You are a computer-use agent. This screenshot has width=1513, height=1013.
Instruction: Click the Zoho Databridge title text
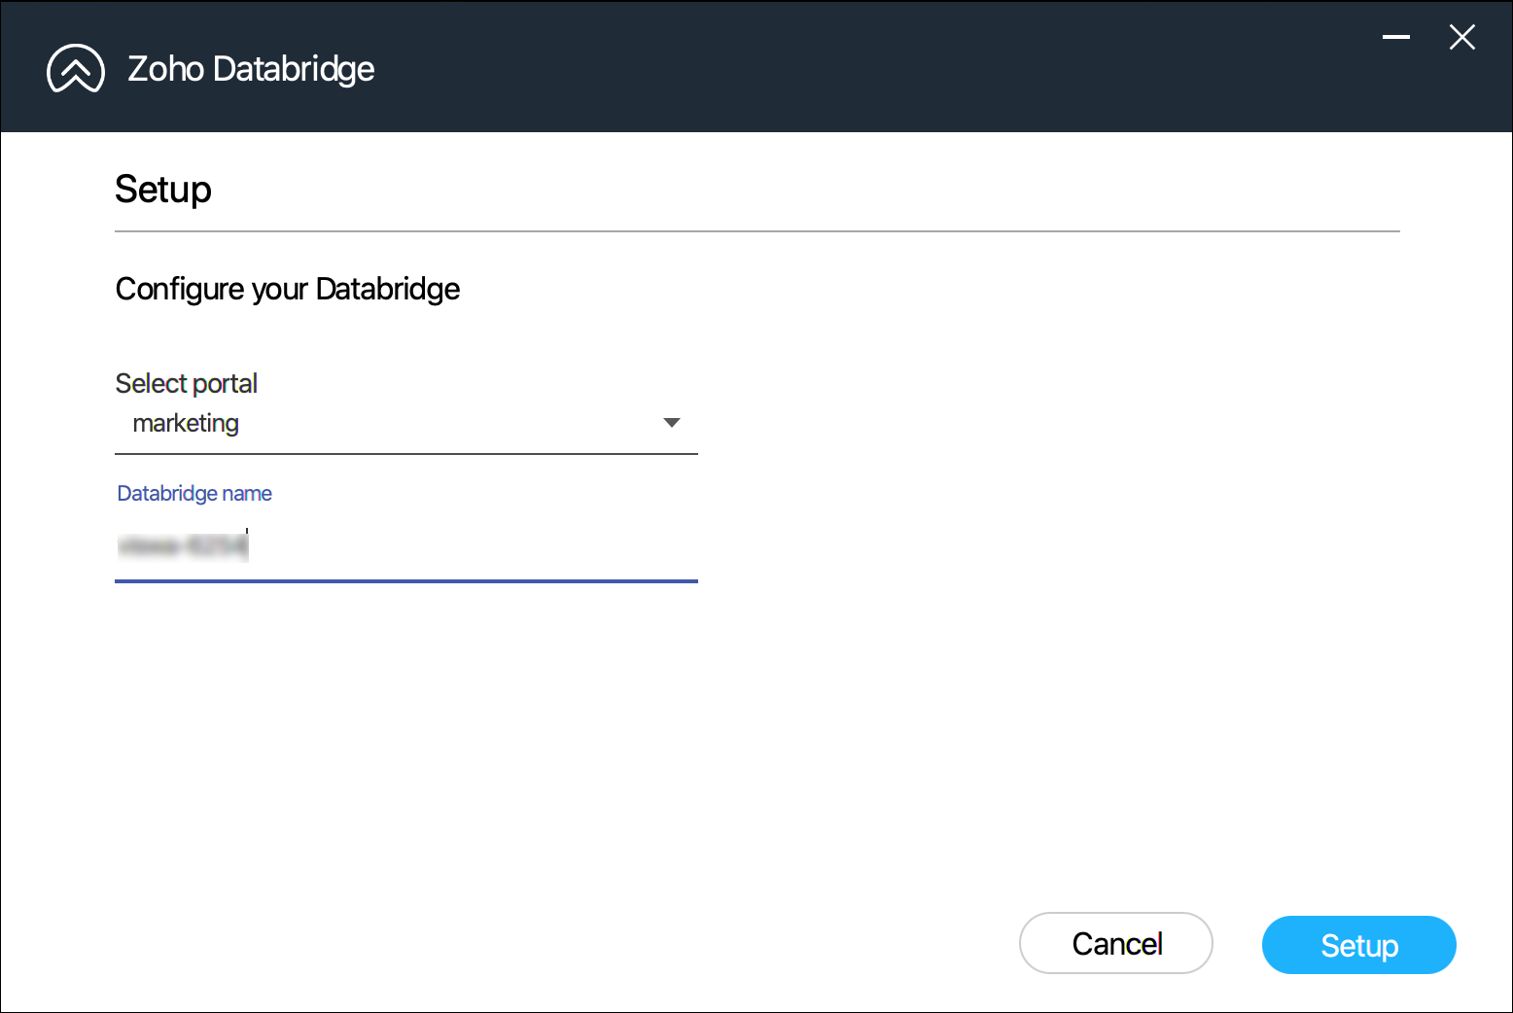[x=251, y=69]
